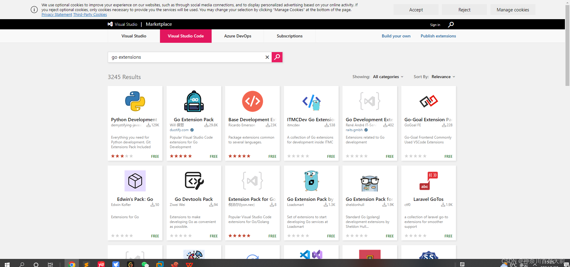Accept optional cookies
Screen dimensions: 570x267
point(416,10)
